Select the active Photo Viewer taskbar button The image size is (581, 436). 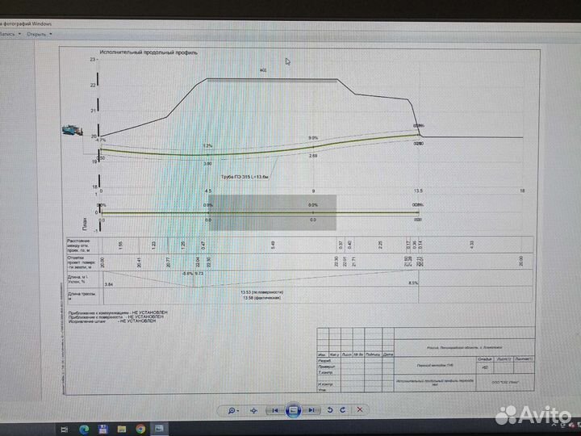159,428
